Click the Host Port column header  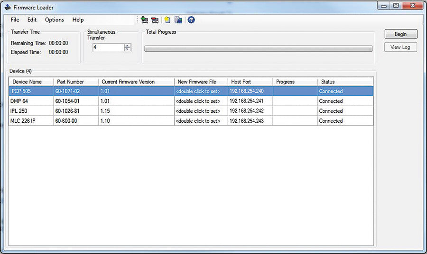[250, 82]
